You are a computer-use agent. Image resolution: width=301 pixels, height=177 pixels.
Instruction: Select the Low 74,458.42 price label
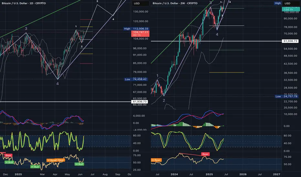point(136,79)
